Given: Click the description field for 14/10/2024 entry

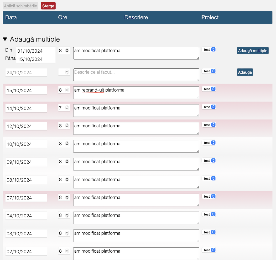Looking at the screenshot, I should (x=136, y=111).
